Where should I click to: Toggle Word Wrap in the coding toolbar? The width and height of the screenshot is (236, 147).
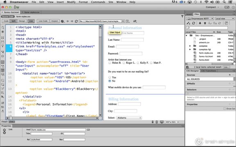tap(3, 70)
